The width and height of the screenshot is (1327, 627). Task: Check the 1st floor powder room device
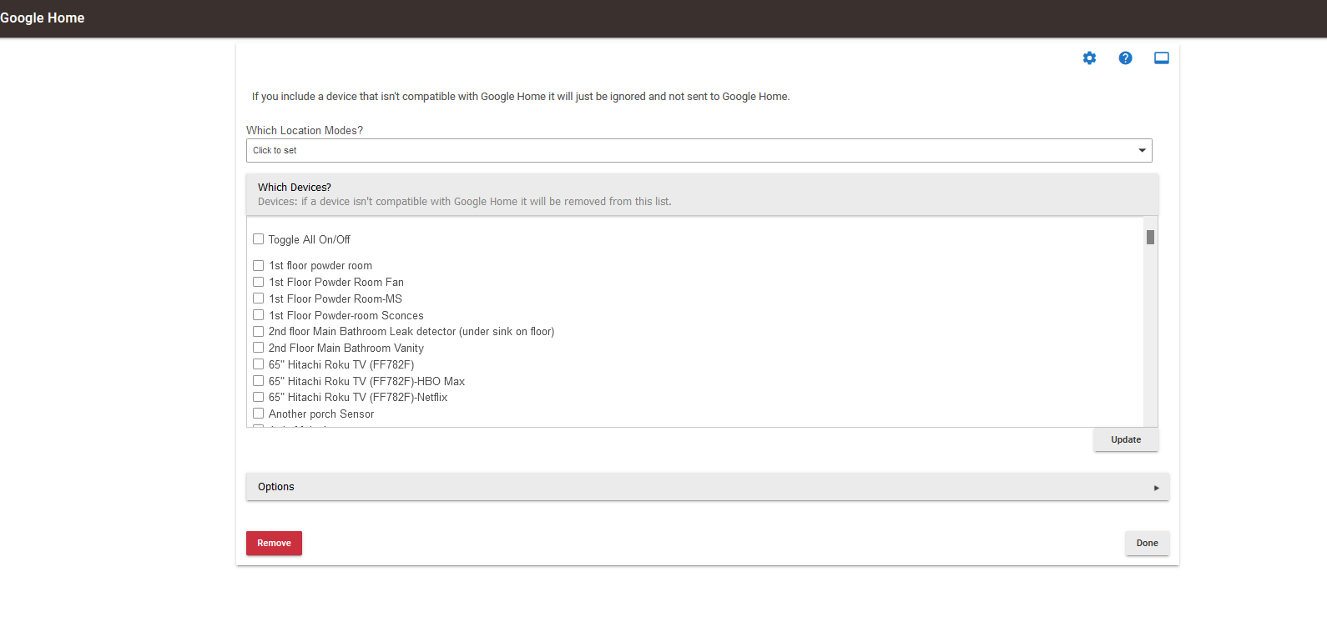(x=258, y=266)
